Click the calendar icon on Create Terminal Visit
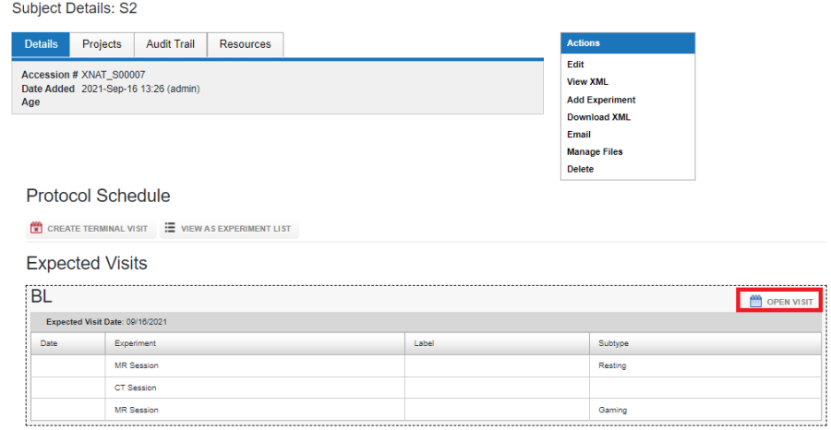The height and width of the screenshot is (430, 831). coord(37,228)
